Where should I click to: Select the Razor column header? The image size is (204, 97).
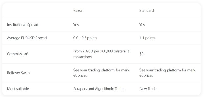point(78,10)
